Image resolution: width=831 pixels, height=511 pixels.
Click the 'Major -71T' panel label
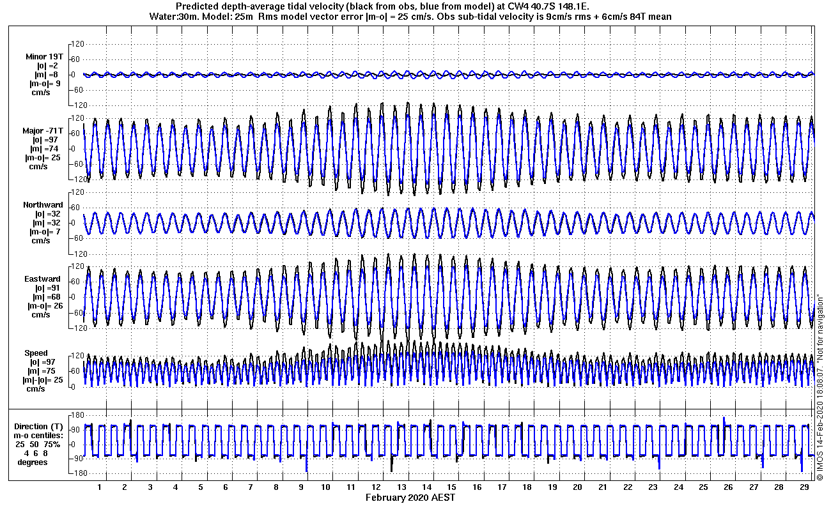(x=43, y=131)
